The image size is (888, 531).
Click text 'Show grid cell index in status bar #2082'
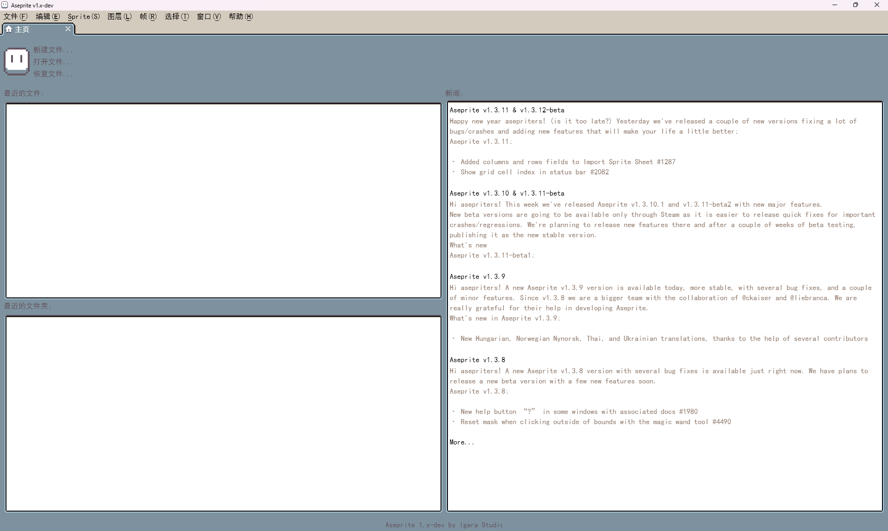tap(534, 172)
